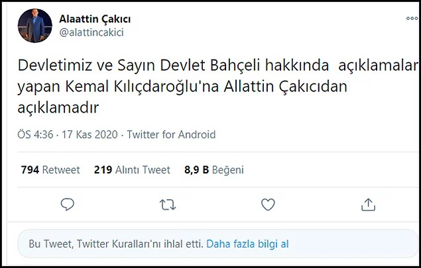This screenshot has width=421, height=268.
Task: Click the reply speech bubble icon
Action: pyautogui.click(x=67, y=206)
